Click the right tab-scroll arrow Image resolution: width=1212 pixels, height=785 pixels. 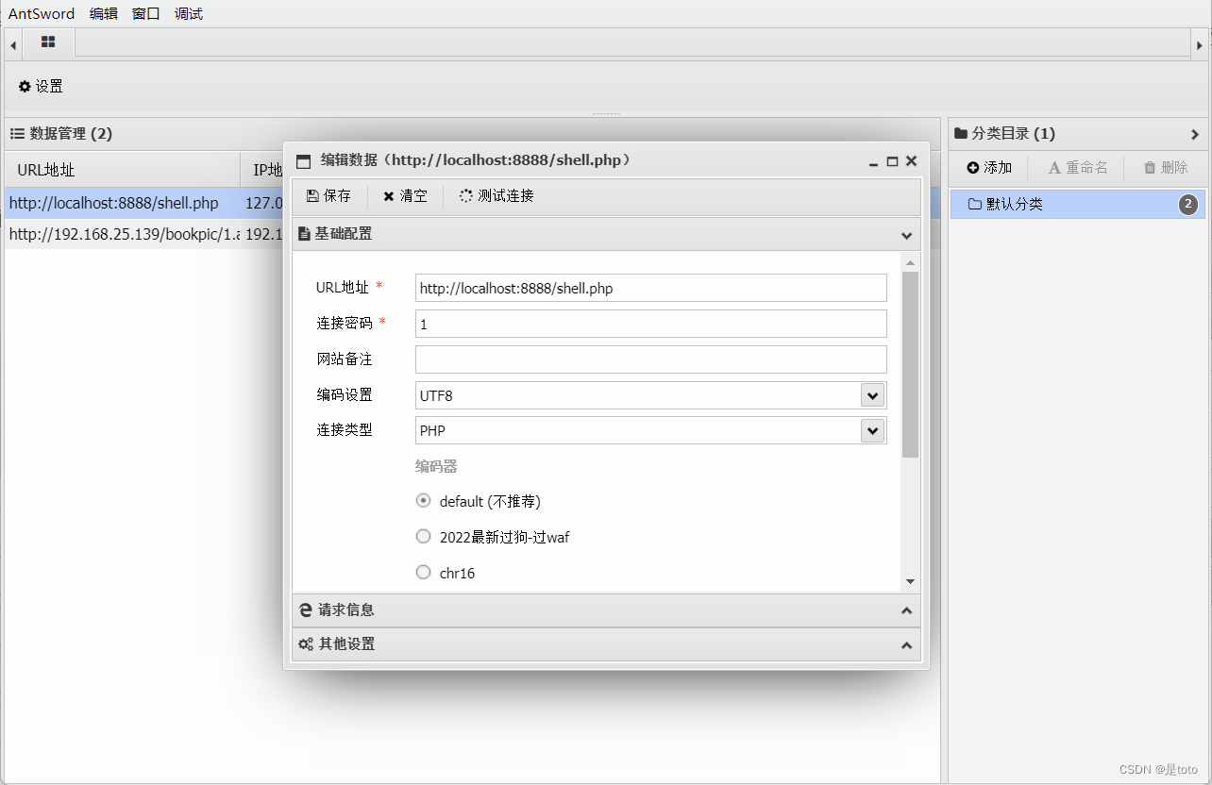(1200, 44)
